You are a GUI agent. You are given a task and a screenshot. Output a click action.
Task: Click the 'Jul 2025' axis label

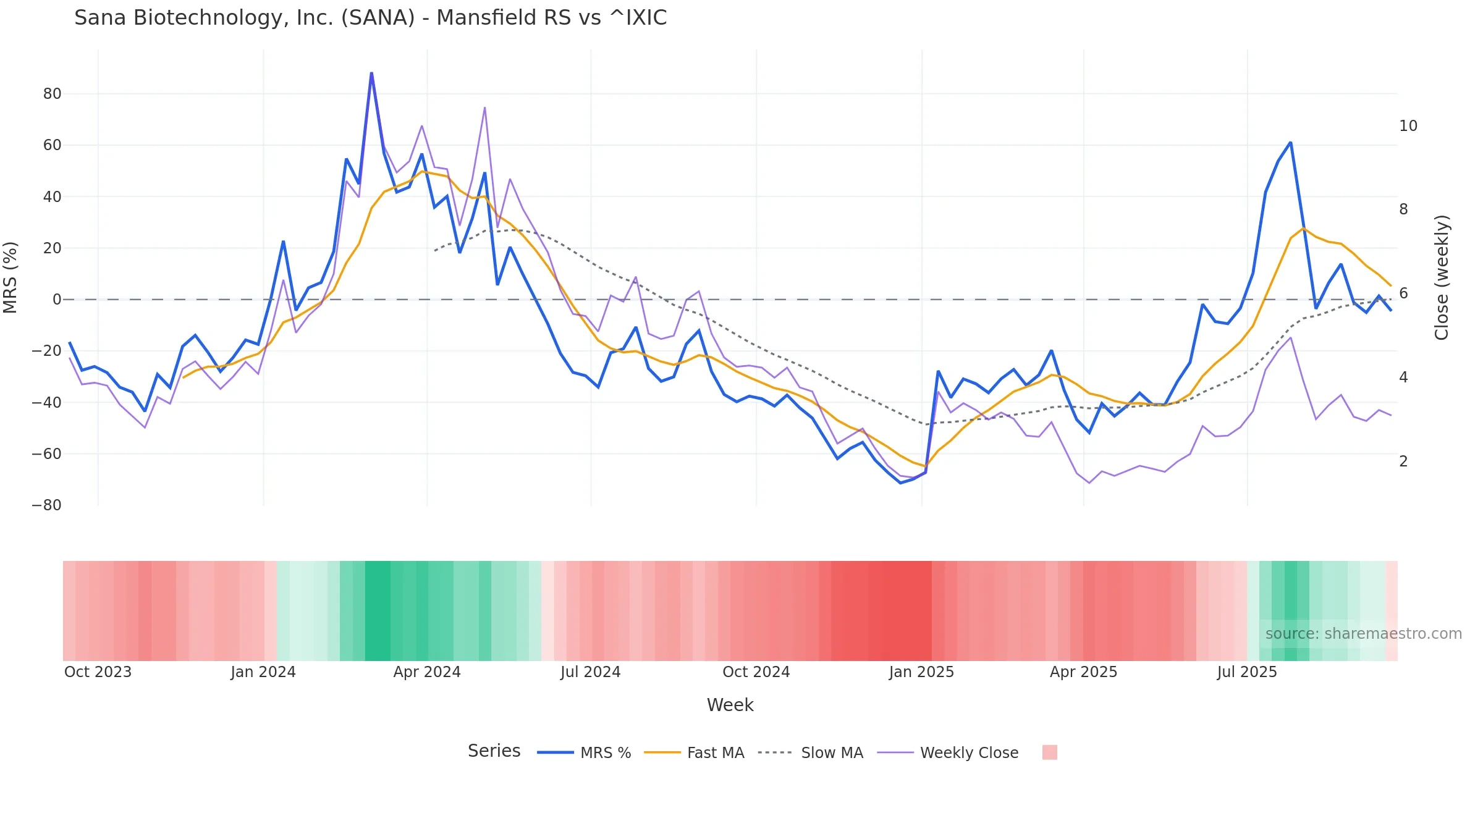[1247, 672]
